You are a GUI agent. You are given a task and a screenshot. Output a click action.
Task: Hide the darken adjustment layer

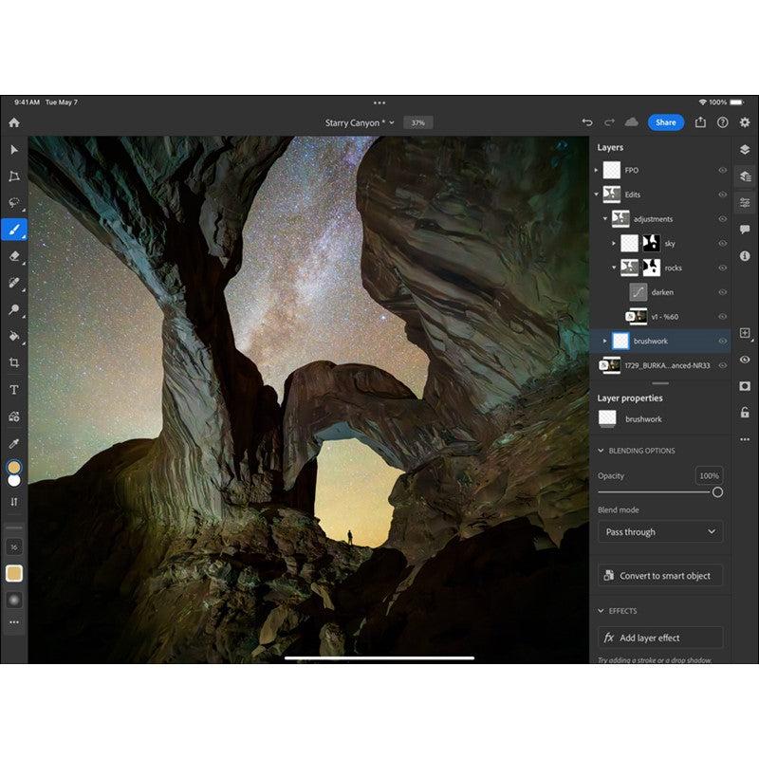(x=722, y=292)
